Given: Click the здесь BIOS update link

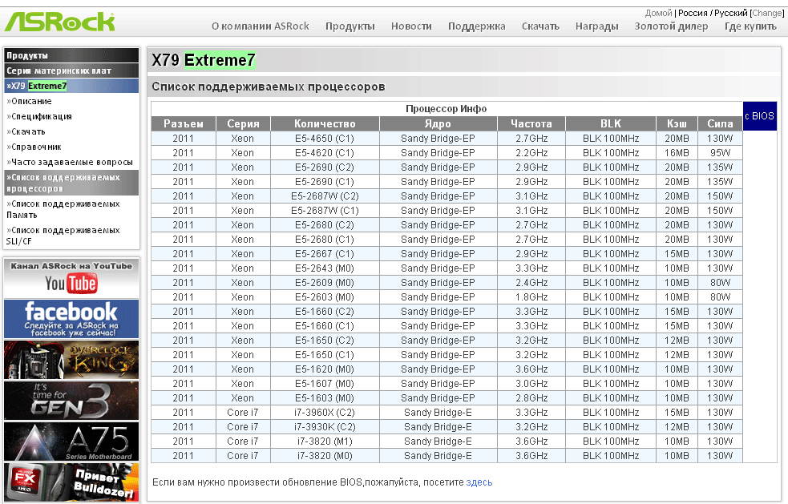Looking at the screenshot, I should point(479,482).
